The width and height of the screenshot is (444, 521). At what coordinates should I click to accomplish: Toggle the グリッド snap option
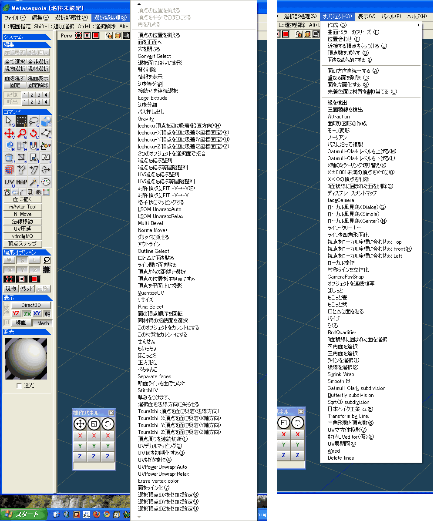tap(27, 289)
